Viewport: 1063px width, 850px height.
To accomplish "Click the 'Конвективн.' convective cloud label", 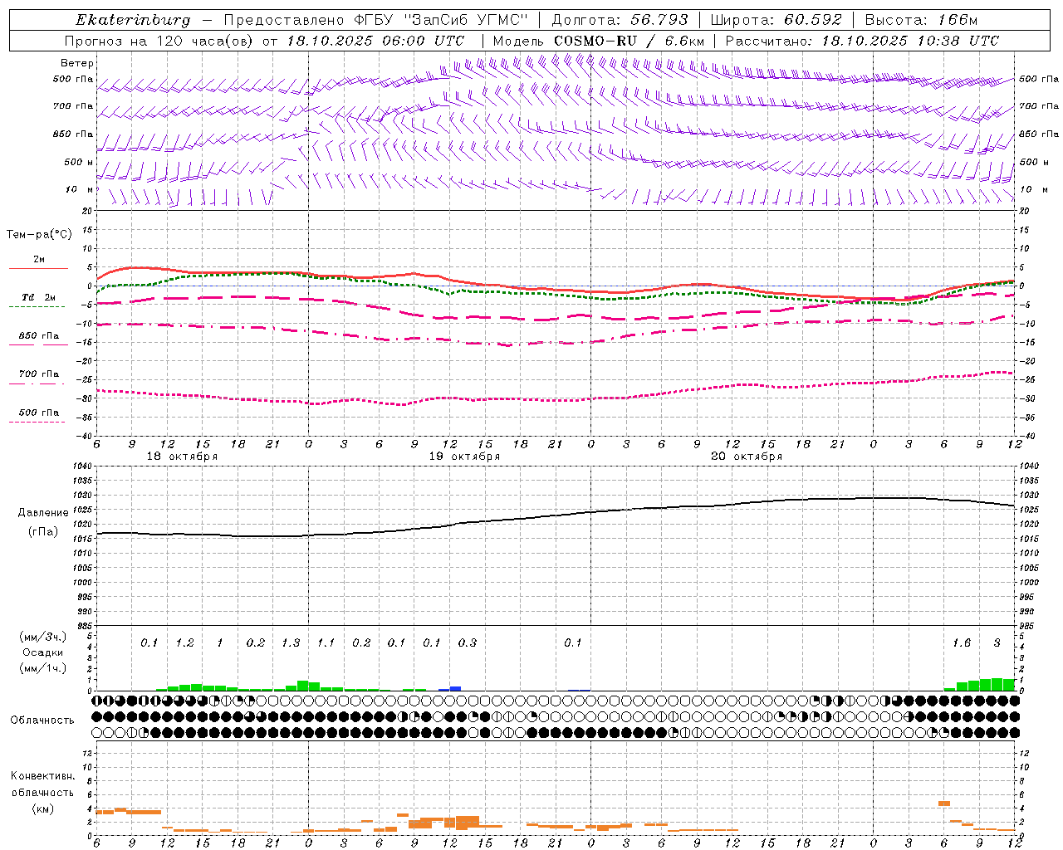I will tap(43, 777).
